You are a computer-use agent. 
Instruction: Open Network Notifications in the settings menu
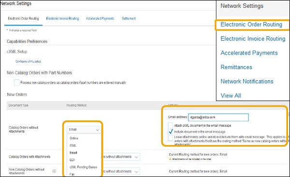click(247, 81)
